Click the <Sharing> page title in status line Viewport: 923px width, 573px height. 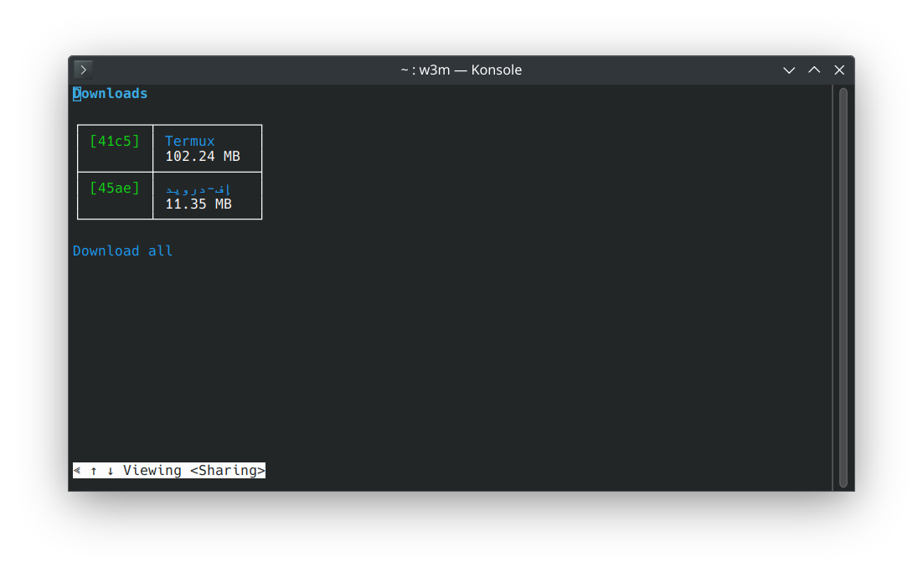(228, 471)
